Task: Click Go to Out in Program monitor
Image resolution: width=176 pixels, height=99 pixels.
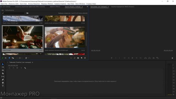Action: [141, 58]
